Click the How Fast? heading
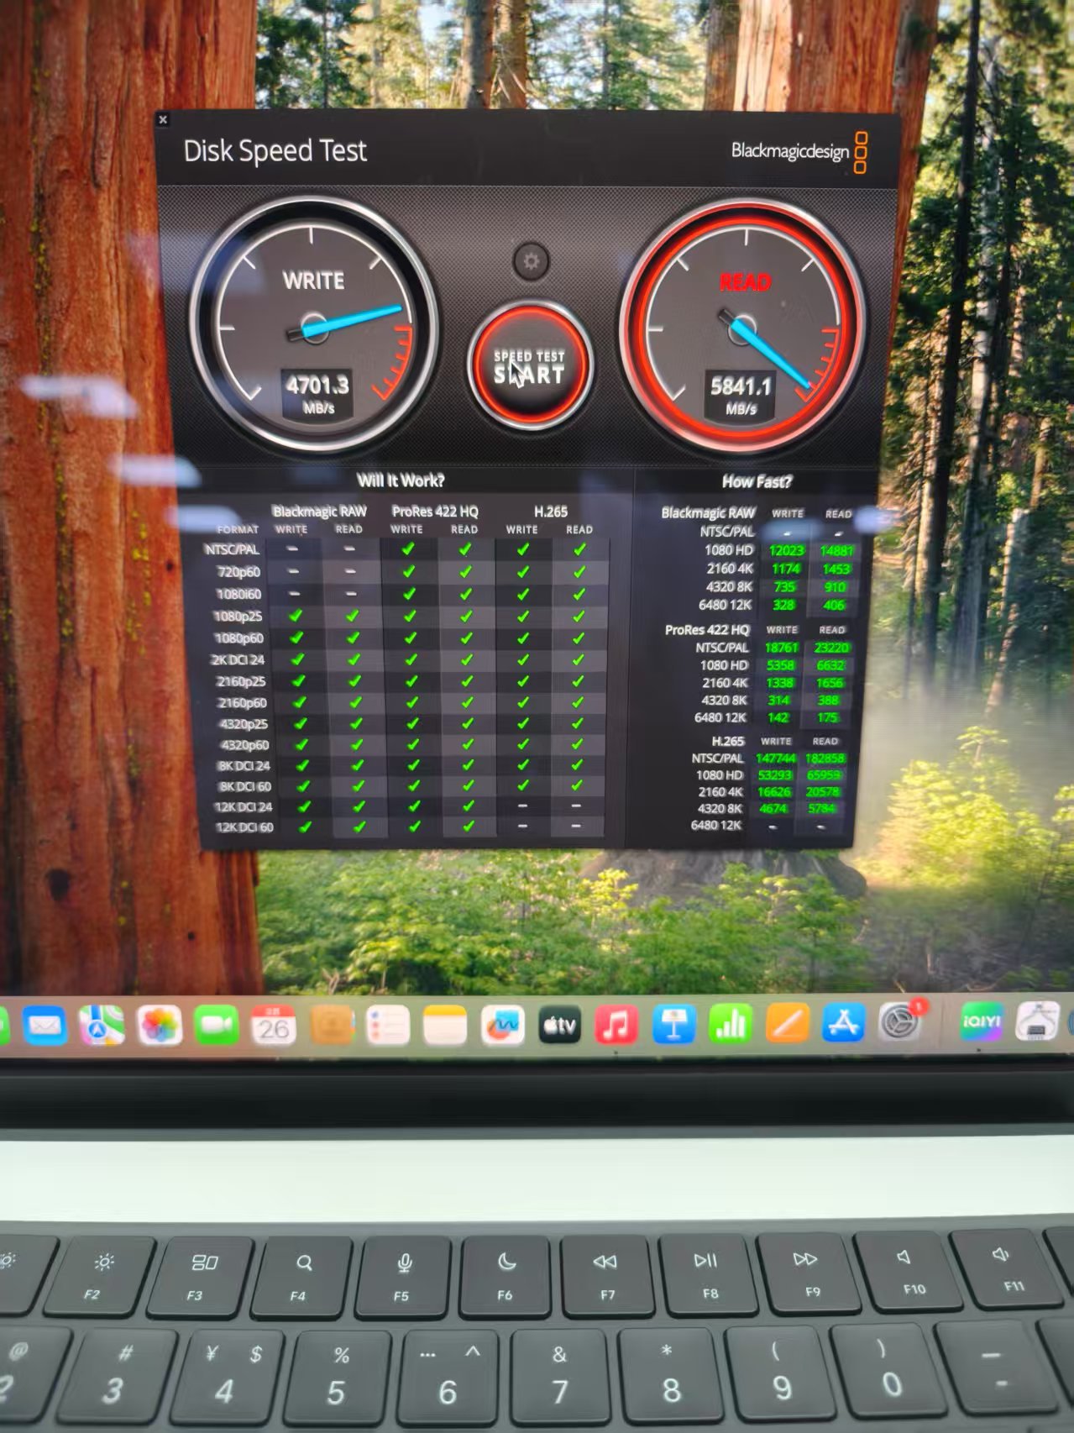Viewport: 1074px width, 1433px height. (757, 481)
